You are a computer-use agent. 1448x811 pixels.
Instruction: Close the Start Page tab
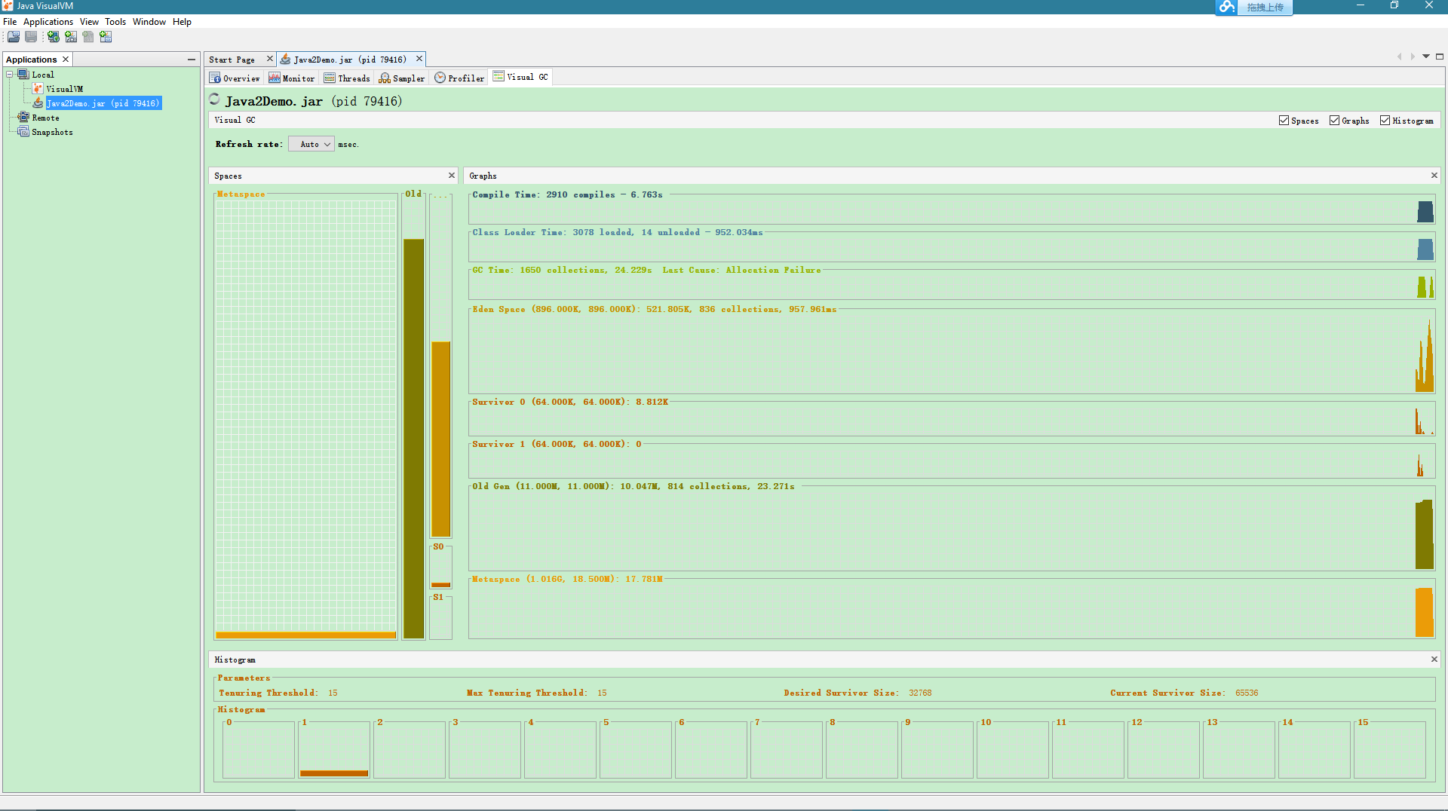tap(270, 59)
